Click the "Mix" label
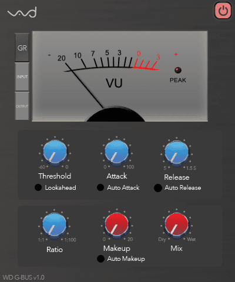 [176, 249]
